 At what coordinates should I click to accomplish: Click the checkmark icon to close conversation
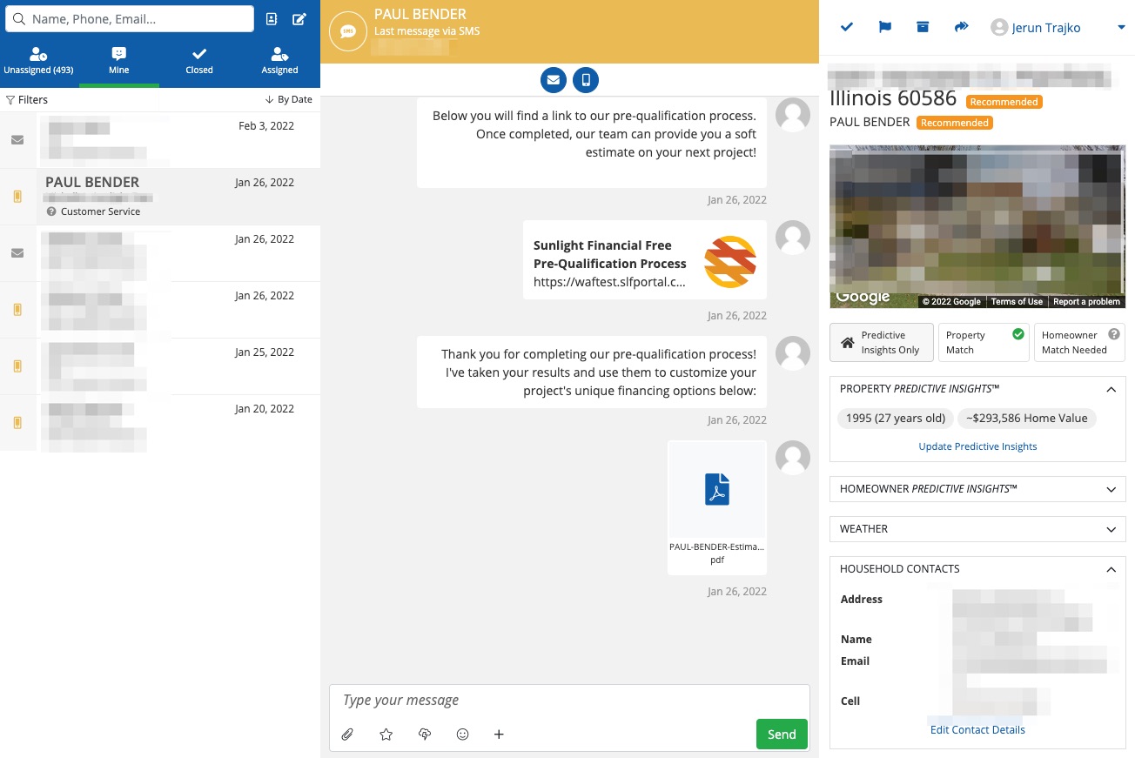846,27
